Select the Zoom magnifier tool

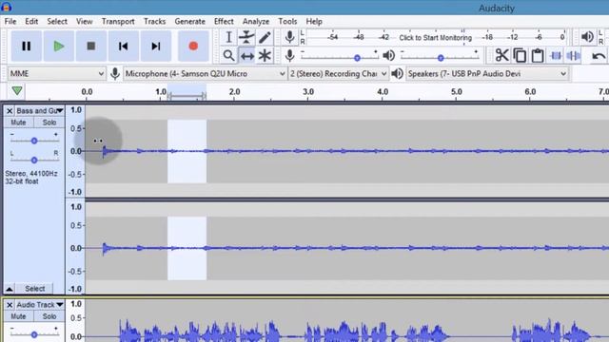228,55
